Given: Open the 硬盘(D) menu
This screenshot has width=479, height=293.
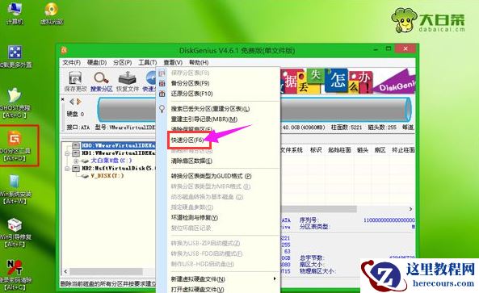Looking at the screenshot, I should (97, 63).
